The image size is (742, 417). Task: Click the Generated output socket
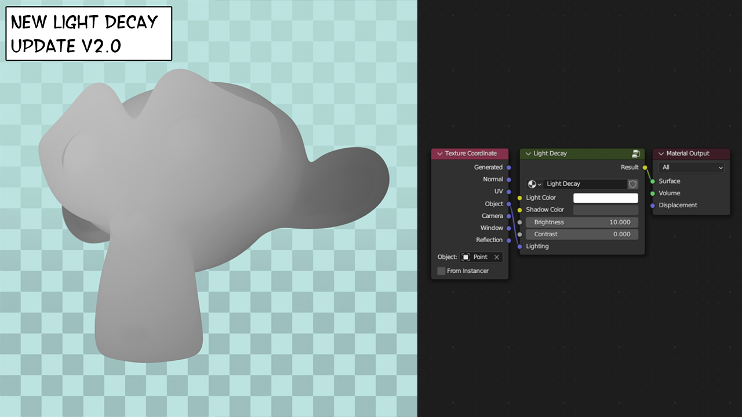click(508, 167)
